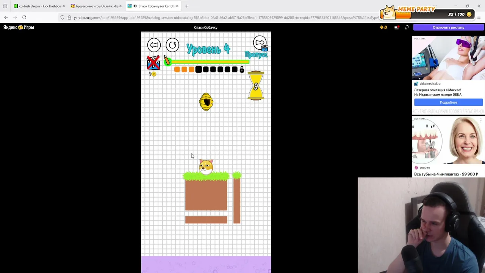Viewport: 485px width, 273px height.
Task: Click the crossed-out ad clapperboard icon
Action: [x=153, y=63]
